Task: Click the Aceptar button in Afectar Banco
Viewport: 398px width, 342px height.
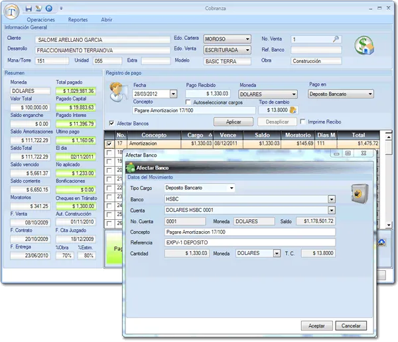Action: (x=316, y=326)
